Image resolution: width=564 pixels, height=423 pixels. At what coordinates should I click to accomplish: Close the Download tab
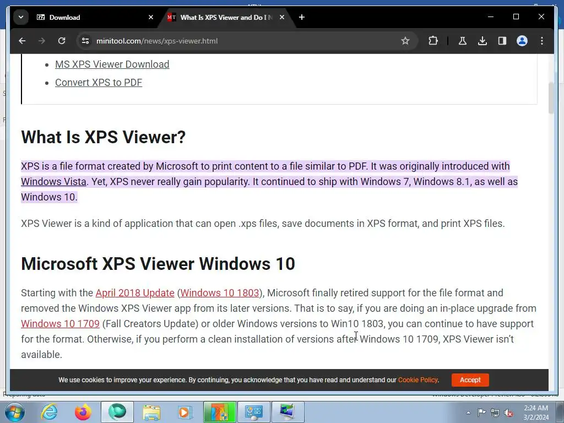pyautogui.click(x=151, y=17)
